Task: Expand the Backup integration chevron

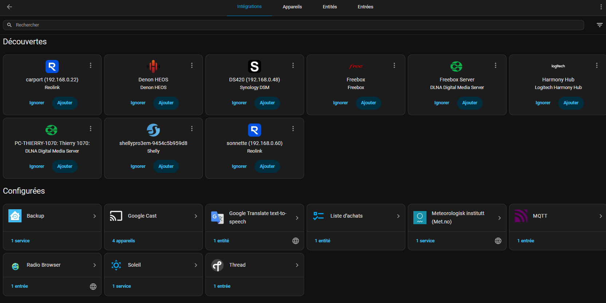Action: tap(95, 216)
